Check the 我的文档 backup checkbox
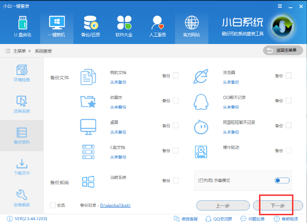 tap(176, 75)
